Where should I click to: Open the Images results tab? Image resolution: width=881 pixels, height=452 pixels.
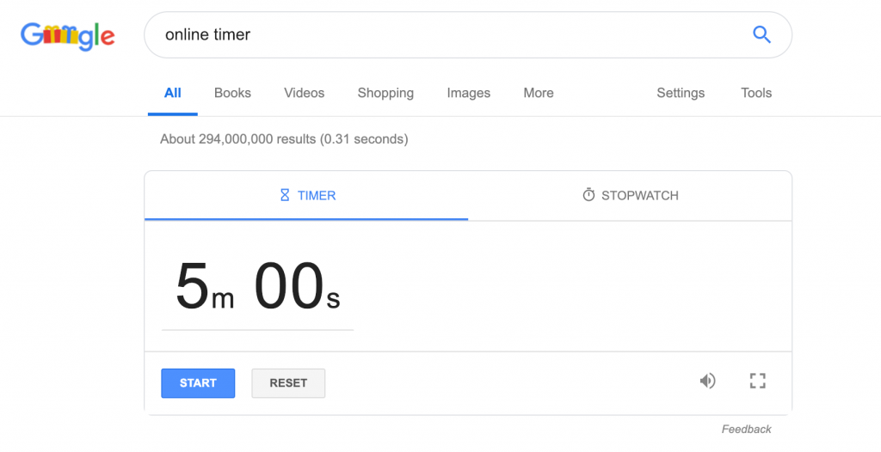pos(469,93)
